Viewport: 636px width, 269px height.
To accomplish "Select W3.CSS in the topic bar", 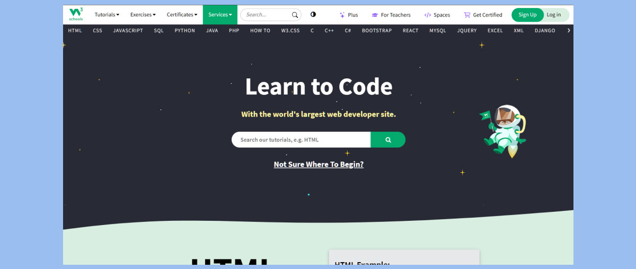I will pos(290,31).
